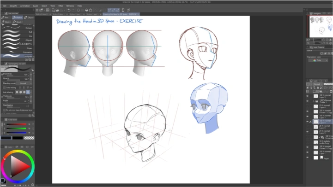
Task: Click the smartphone connection icon in the command bar
Action: point(123,10)
